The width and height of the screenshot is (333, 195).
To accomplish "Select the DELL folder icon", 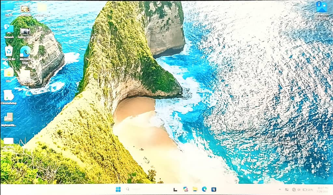I will pos(9,76).
